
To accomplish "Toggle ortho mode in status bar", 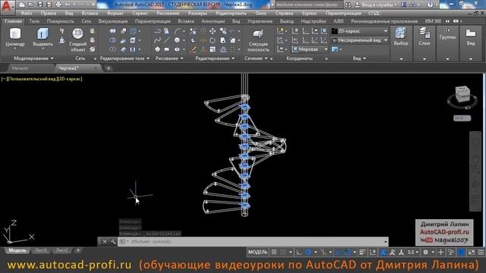I will (x=298, y=253).
